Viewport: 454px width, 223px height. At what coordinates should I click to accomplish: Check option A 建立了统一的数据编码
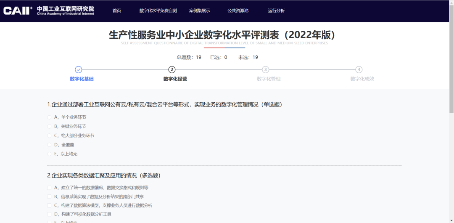pyautogui.click(x=50, y=188)
